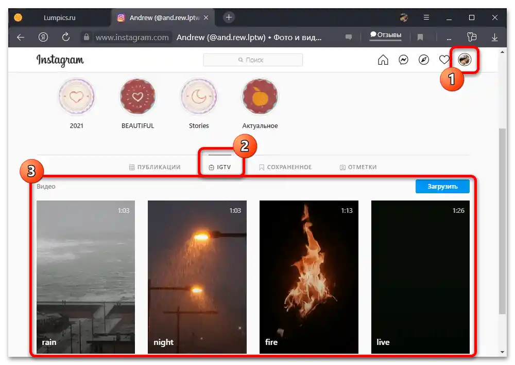Open the live IGTV video
Viewport: 515px width, 365px height.
(x=420, y=277)
